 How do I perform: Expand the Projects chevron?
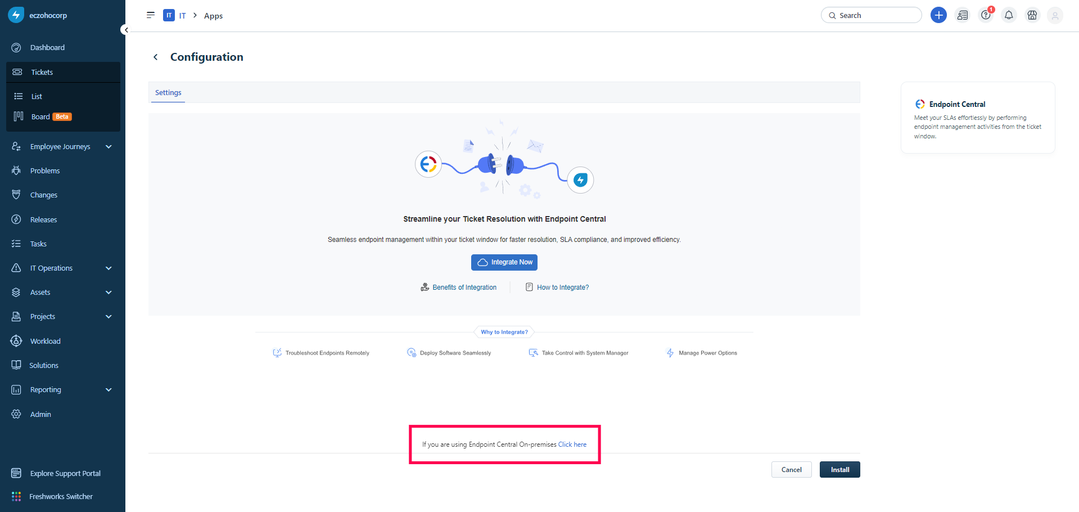(x=109, y=317)
